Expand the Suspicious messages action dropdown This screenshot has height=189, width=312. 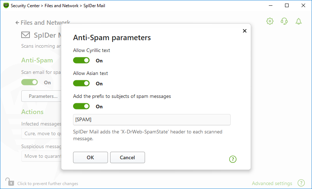(41, 156)
